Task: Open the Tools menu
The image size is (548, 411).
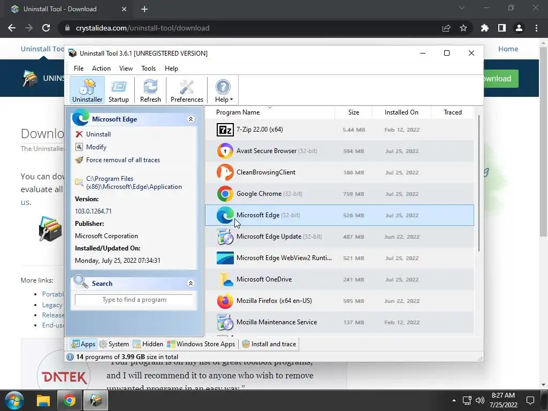Action: point(149,68)
